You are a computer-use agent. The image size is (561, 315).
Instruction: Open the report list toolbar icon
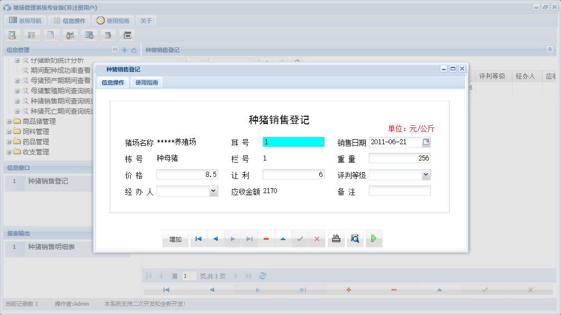(31, 35)
